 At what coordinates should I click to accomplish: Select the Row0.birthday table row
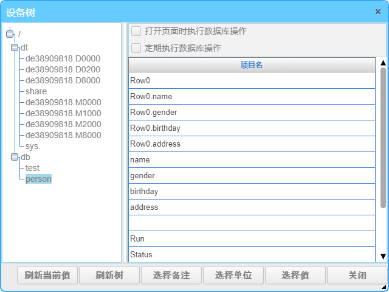click(x=252, y=128)
